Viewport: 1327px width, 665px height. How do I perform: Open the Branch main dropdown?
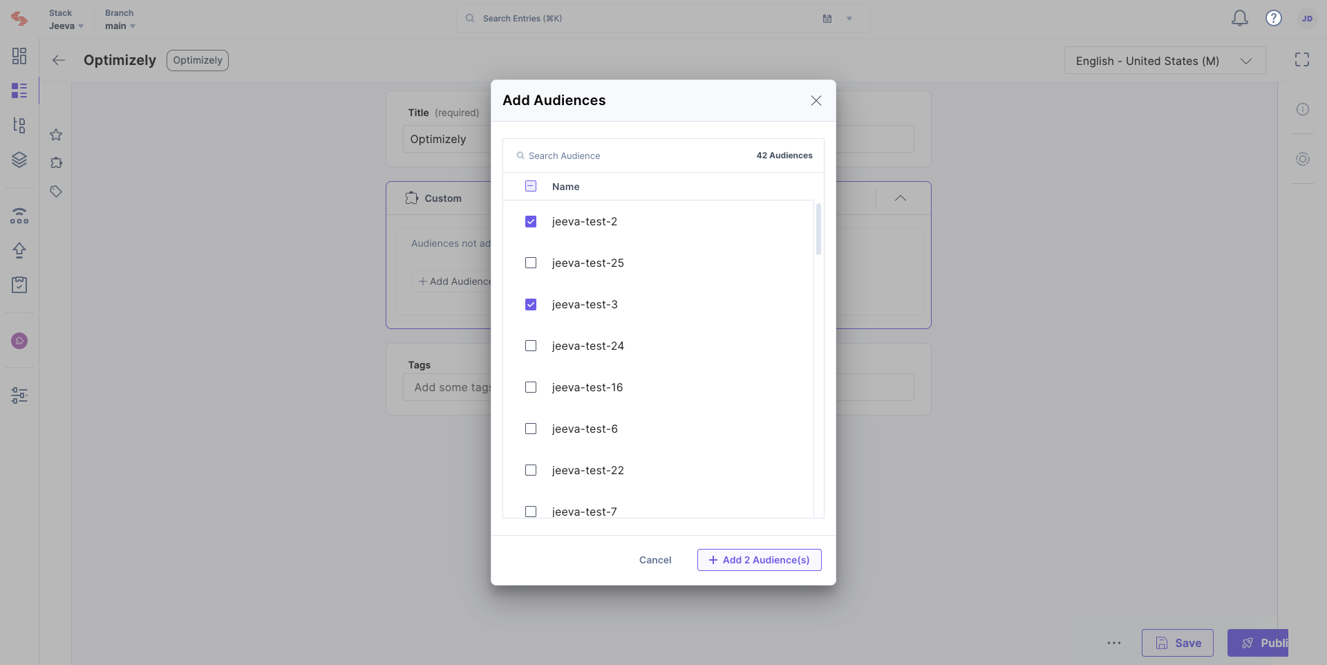point(120,19)
